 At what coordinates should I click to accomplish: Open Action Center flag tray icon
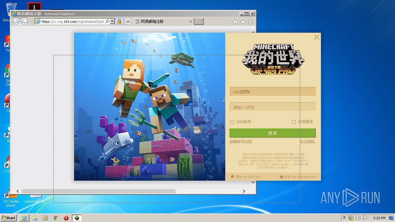click(366, 218)
